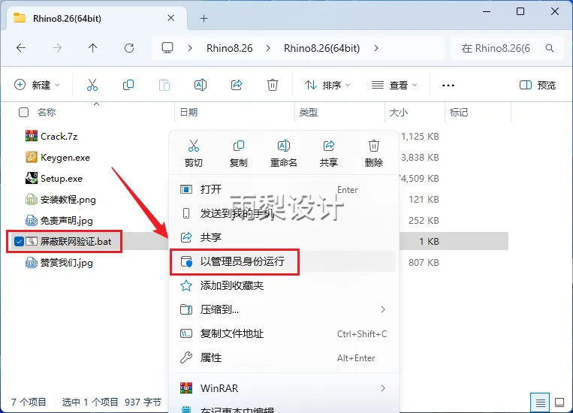This screenshot has width=573, height=413.
Task: Choose 复制文件地址
Action: click(284, 333)
